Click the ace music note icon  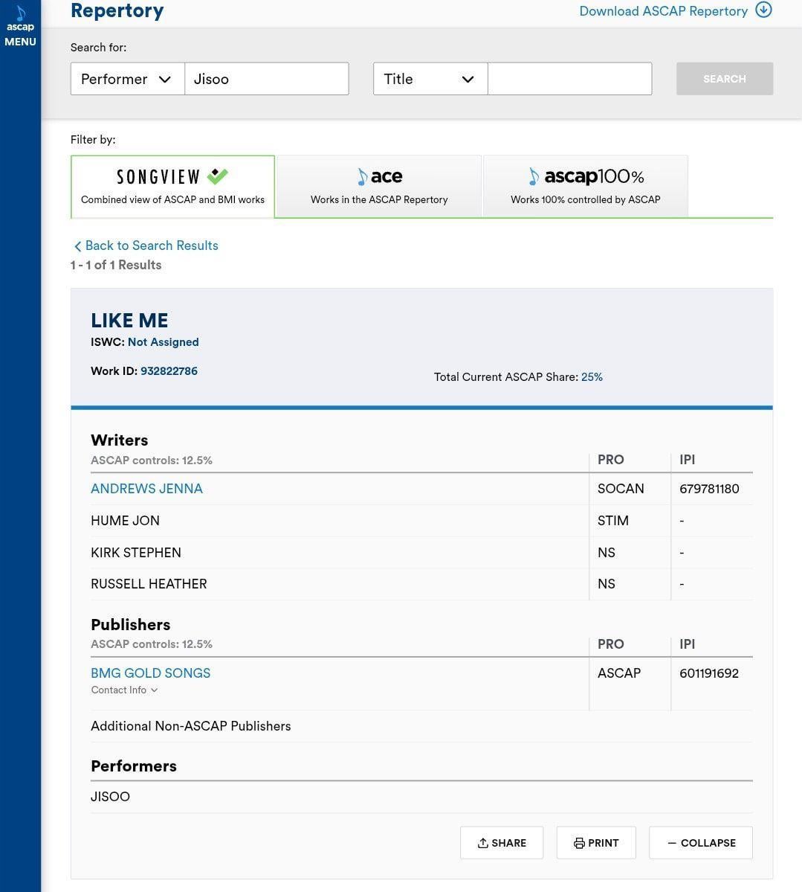coord(362,176)
